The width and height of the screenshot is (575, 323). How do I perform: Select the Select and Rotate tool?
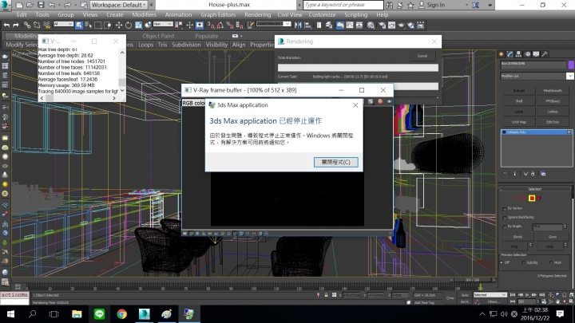129,25
